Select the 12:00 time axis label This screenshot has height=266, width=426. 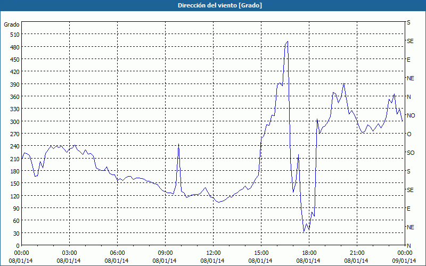[x=214, y=253]
